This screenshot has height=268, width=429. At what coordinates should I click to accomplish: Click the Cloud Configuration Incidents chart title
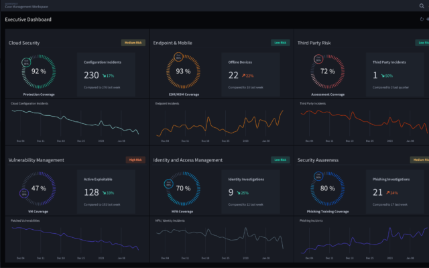pos(29,103)
